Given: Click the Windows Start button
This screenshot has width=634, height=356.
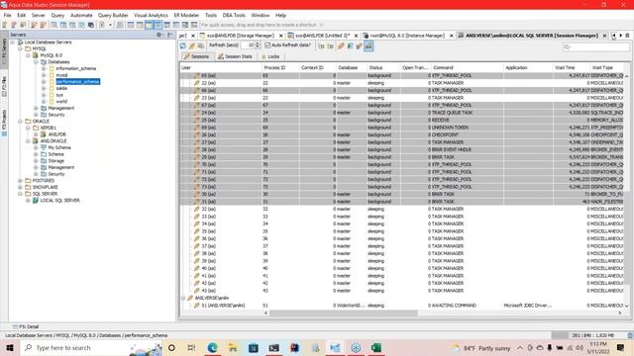Looking at the screenshot, I should click(x=10, y=347).
